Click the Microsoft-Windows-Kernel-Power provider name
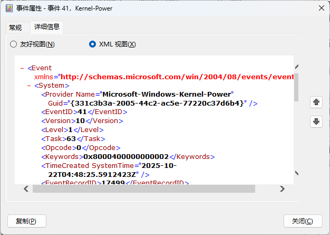Screen dimensions: 330x235 (x=167, y=94)
